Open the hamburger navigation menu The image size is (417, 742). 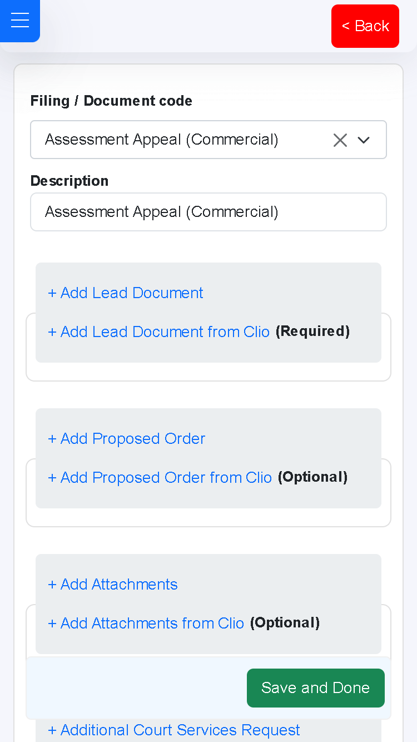(20, 21)
